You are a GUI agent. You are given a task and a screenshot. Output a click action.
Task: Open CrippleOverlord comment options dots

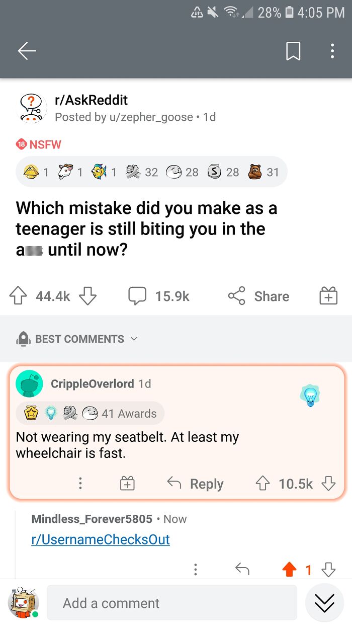pyautogui.click(x=79, y=484)
